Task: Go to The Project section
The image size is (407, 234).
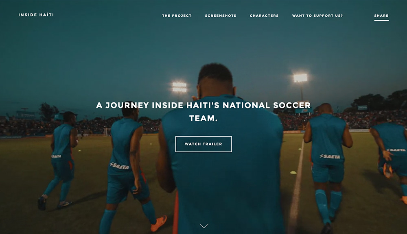Action: (x=177, y=15)
